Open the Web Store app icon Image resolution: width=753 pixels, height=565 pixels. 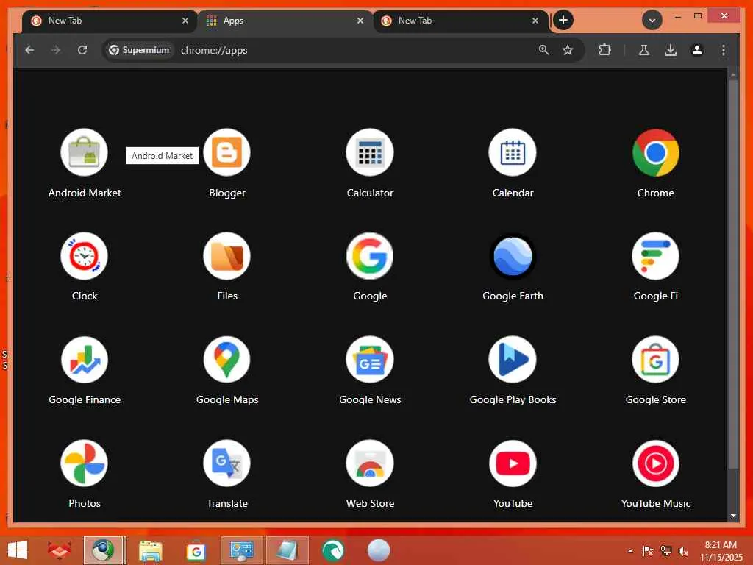(370, 463)
